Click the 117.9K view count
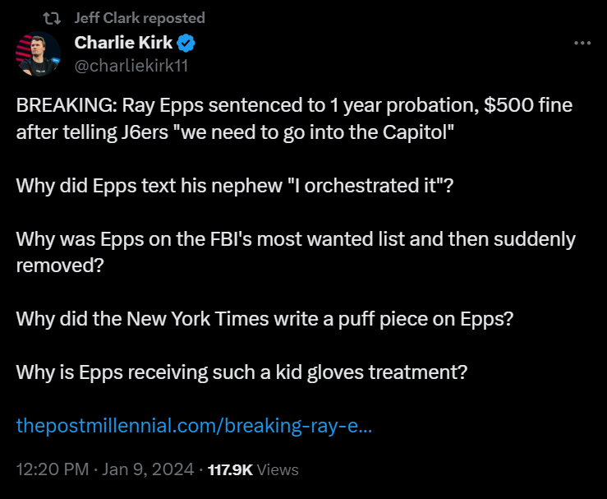Viewport: 607px width, 499px height. [230, 470]
